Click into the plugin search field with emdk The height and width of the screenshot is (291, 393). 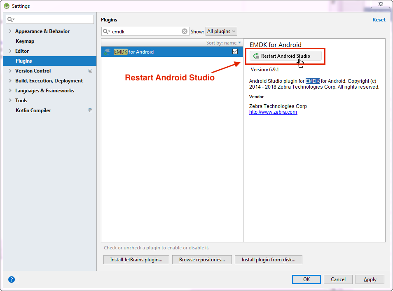tap(146, 31)
